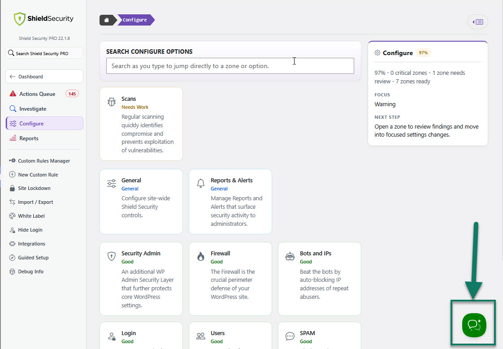The height and width of the screenshot is (349, 503).
Task: Open the Security Admin card
Action: (x=141, y=279)
